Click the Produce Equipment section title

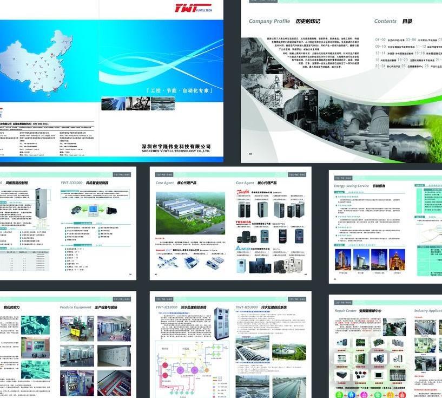(75, 307)
